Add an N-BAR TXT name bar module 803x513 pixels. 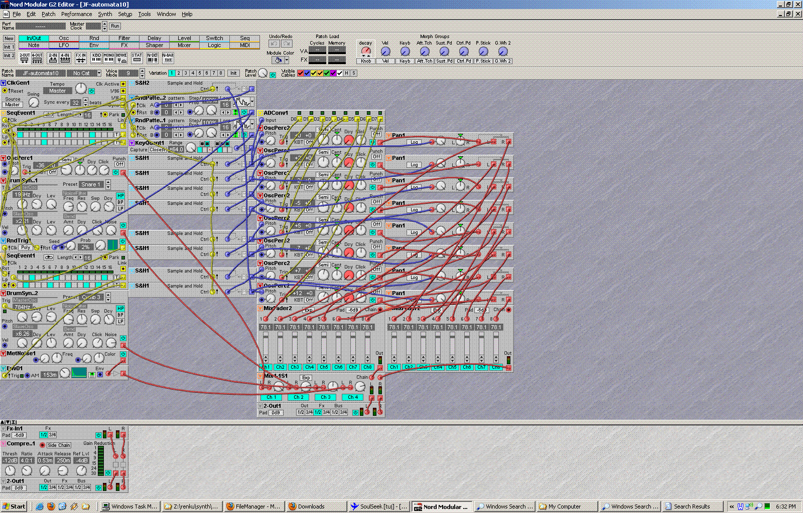[x=168, y=58]
